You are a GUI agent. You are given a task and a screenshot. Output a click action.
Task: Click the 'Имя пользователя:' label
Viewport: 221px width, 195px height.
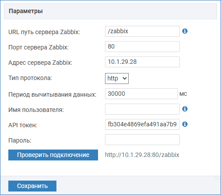pos(36,110)
